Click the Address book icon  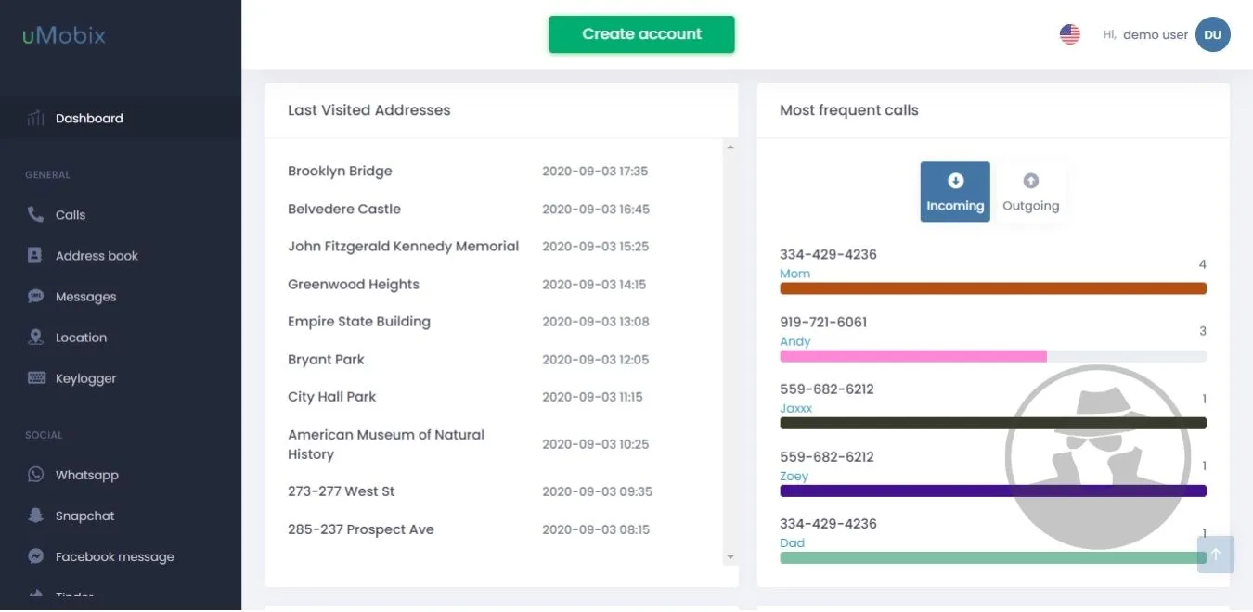click(x=35, y=255)
